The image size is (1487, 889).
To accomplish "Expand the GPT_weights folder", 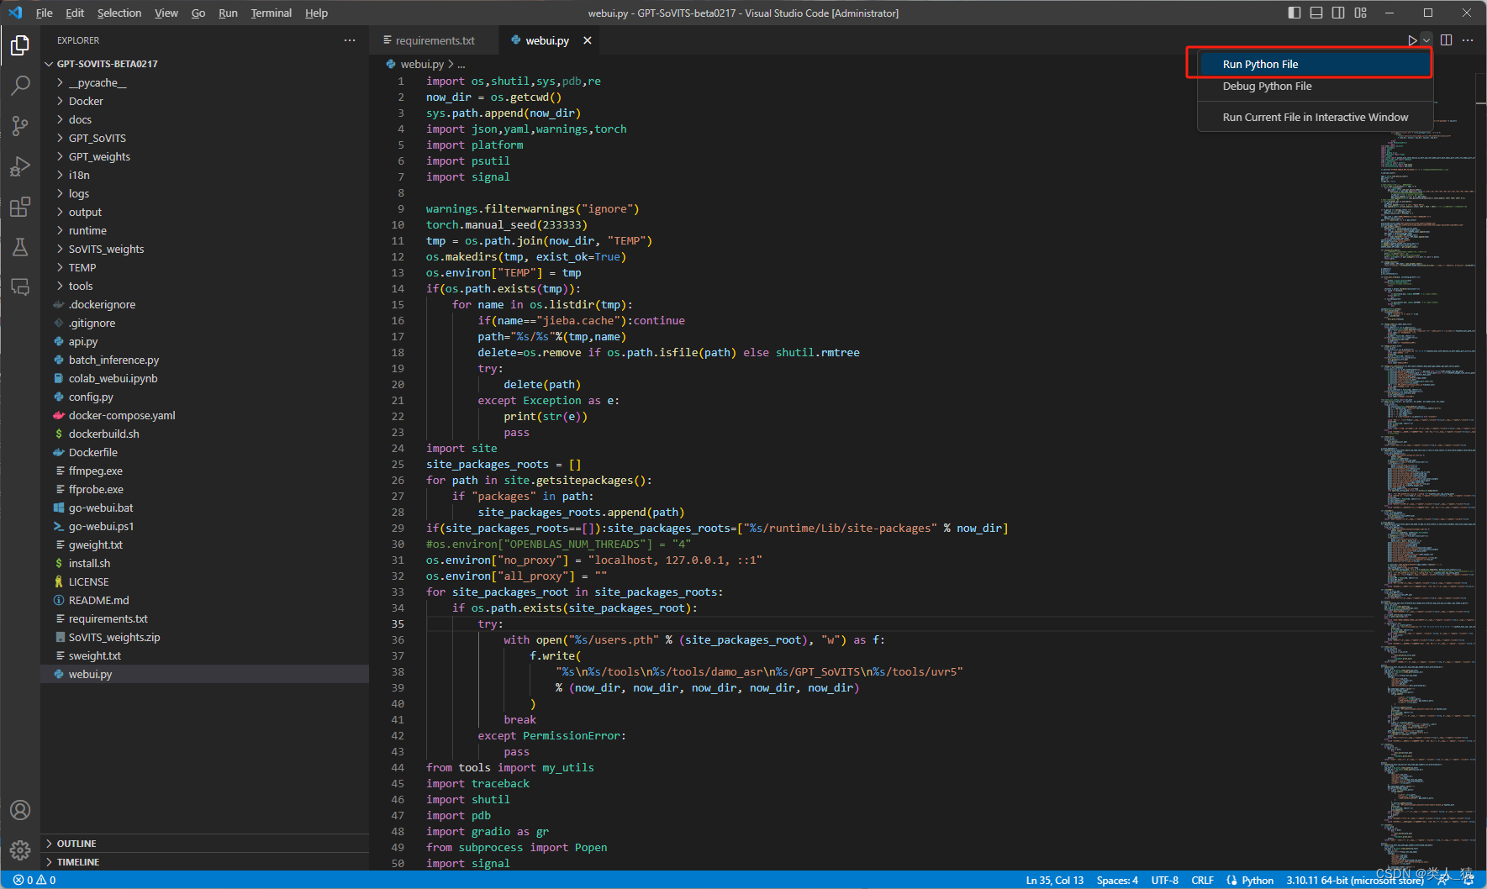I will pos(206,156).
